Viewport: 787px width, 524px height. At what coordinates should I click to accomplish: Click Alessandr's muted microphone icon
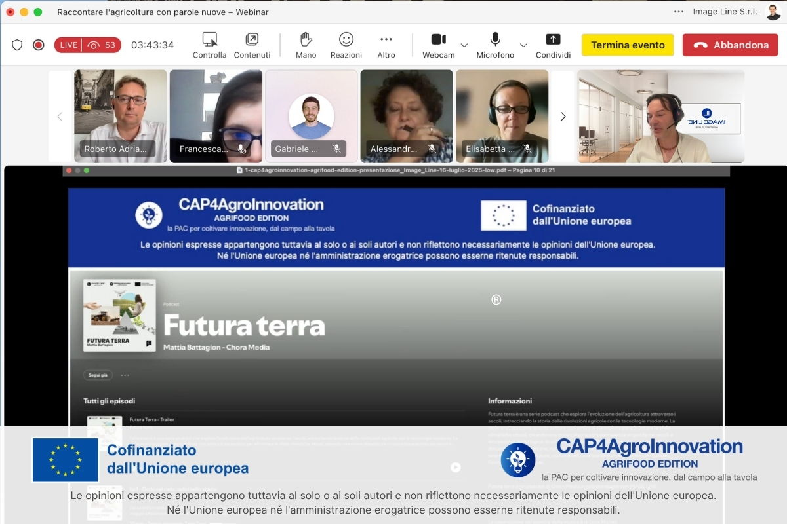[x=432, y=149]
